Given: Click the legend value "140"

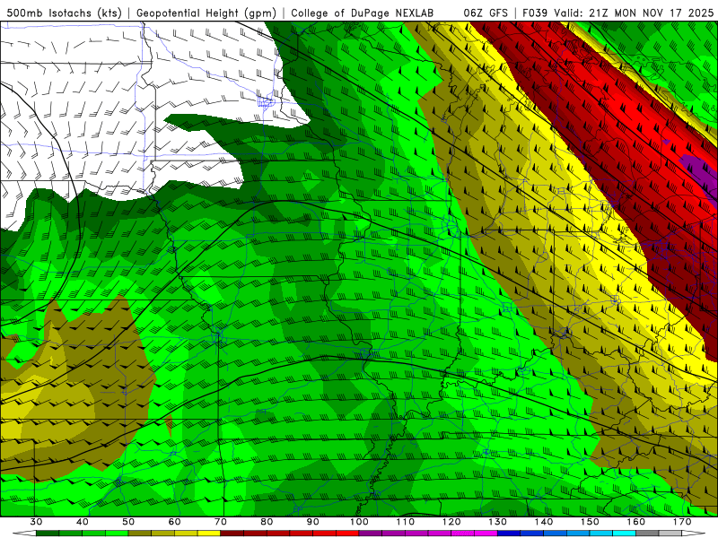Looking at the screenshot, I should (544, 522).
